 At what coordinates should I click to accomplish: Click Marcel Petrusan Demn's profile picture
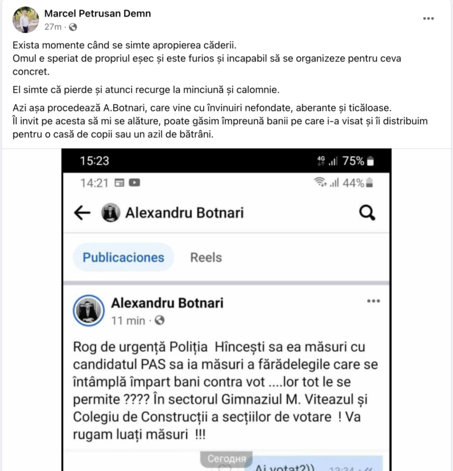pyautogui.click(x=25, y=20)
